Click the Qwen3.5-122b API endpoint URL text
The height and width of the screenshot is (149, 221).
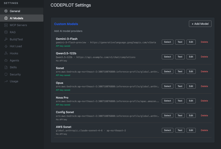tap(106, 57)
